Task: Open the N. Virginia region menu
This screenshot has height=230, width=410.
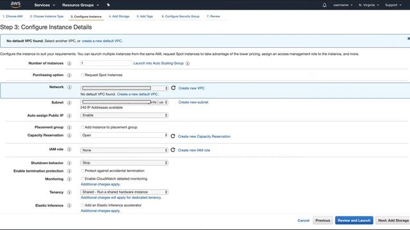Action: click(369, 5)
